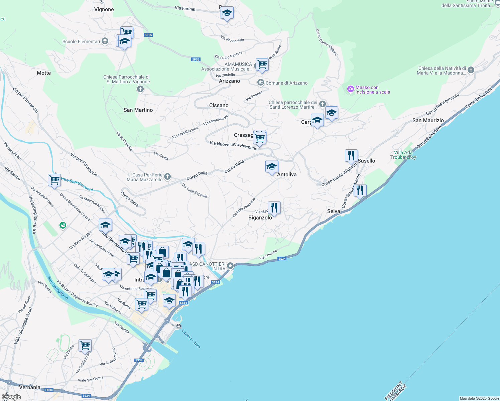This screenshot has width=500, height=401.
Task: Select the green pin near Via XXIV Maggio
Action: point(62,226)
